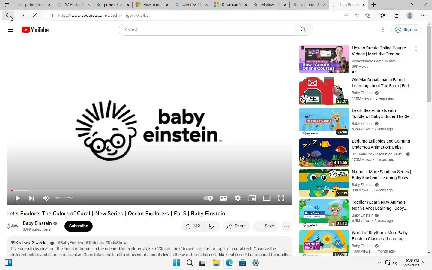Open Nature + More Sandbox Series video
Viewport: 432px width, 270px height.
point(382,175)
